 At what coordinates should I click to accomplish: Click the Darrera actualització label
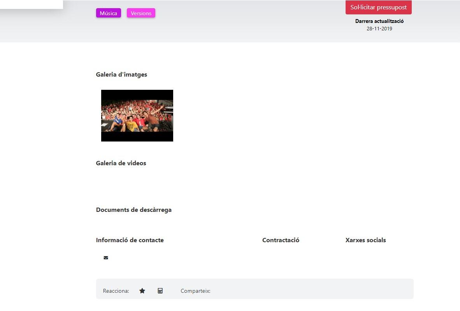click(x=379, y=21)
